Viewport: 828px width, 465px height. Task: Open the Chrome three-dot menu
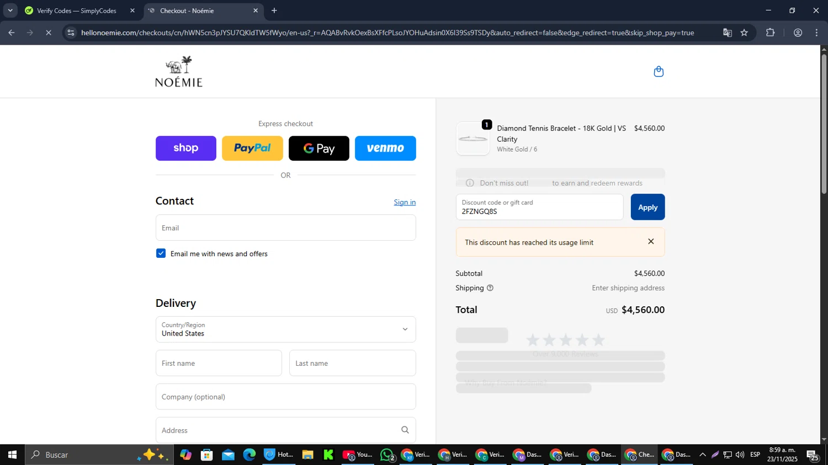coord(816,33)
